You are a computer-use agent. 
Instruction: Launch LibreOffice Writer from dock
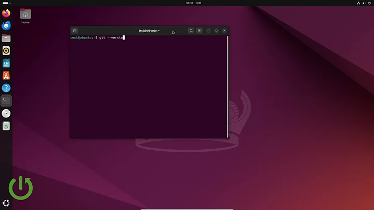(x=6, y=63)
